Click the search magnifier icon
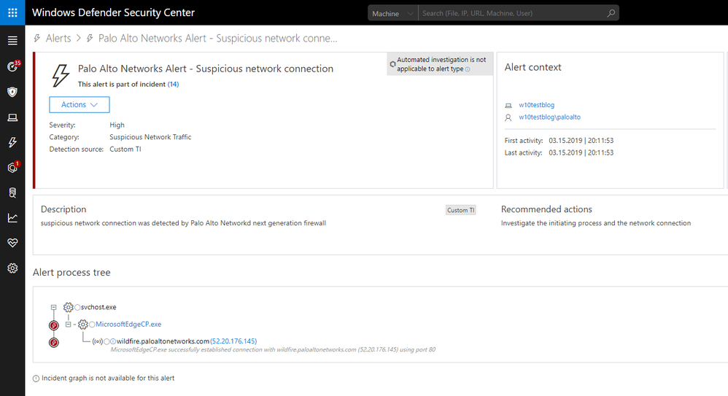This screenshot has height=396, width=728. [x=611, y=13]
